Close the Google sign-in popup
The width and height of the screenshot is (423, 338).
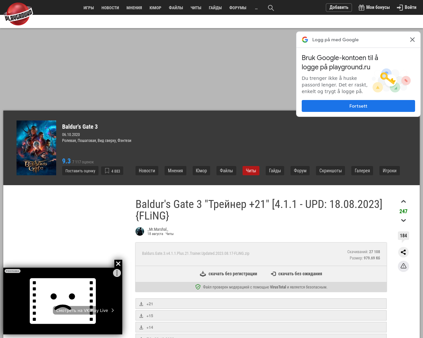(412, 40)
